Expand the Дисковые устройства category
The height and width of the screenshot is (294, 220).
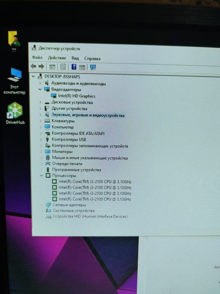pyautogui.click(x=40, y=102)
